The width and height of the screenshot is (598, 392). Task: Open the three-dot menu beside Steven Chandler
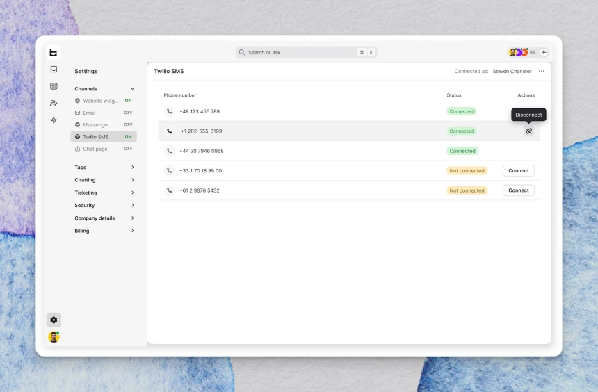click(542, 72)
